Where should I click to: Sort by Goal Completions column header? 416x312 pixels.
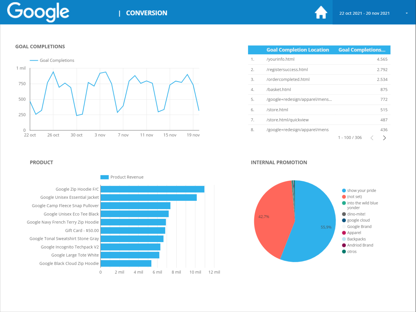[362, 50]
